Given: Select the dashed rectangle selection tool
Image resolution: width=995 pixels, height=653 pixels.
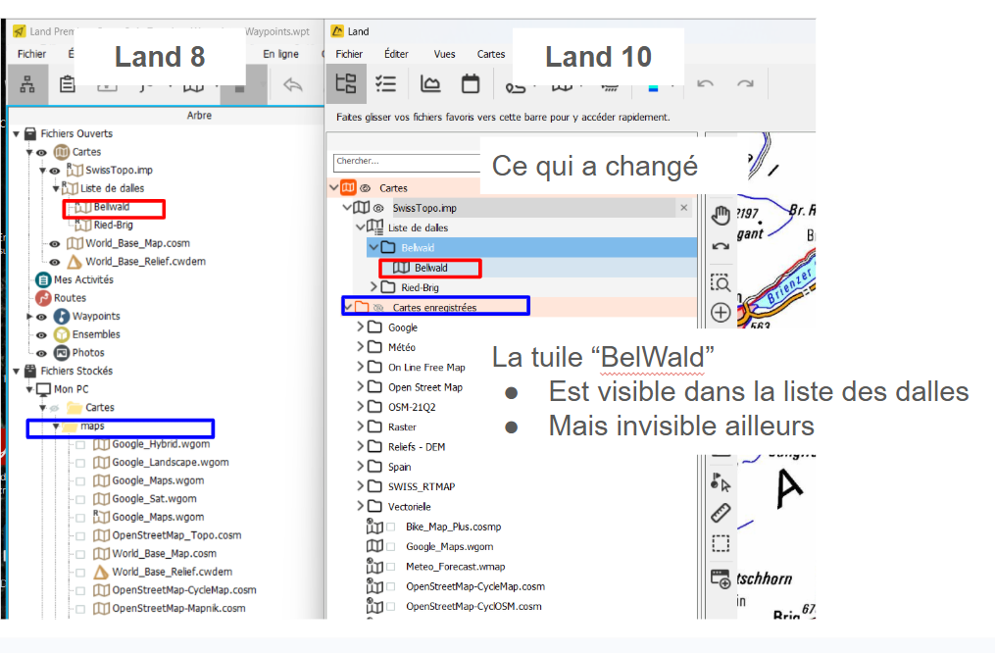Looking at the screenshot, I should click(x=721, y=544).
